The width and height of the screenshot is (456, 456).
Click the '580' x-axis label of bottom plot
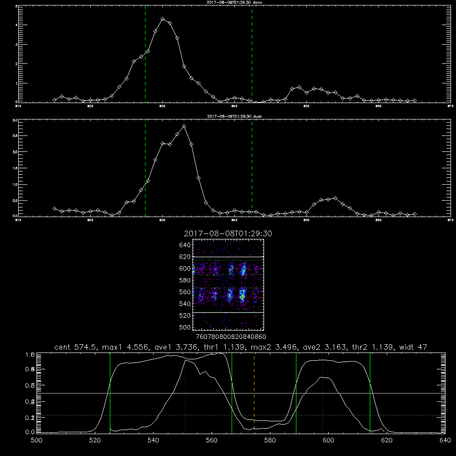click(x=270, y=440)
